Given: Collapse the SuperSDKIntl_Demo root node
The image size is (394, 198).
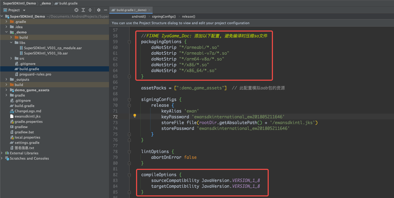Looking at the screenshot, I should [x=2, y=16].
